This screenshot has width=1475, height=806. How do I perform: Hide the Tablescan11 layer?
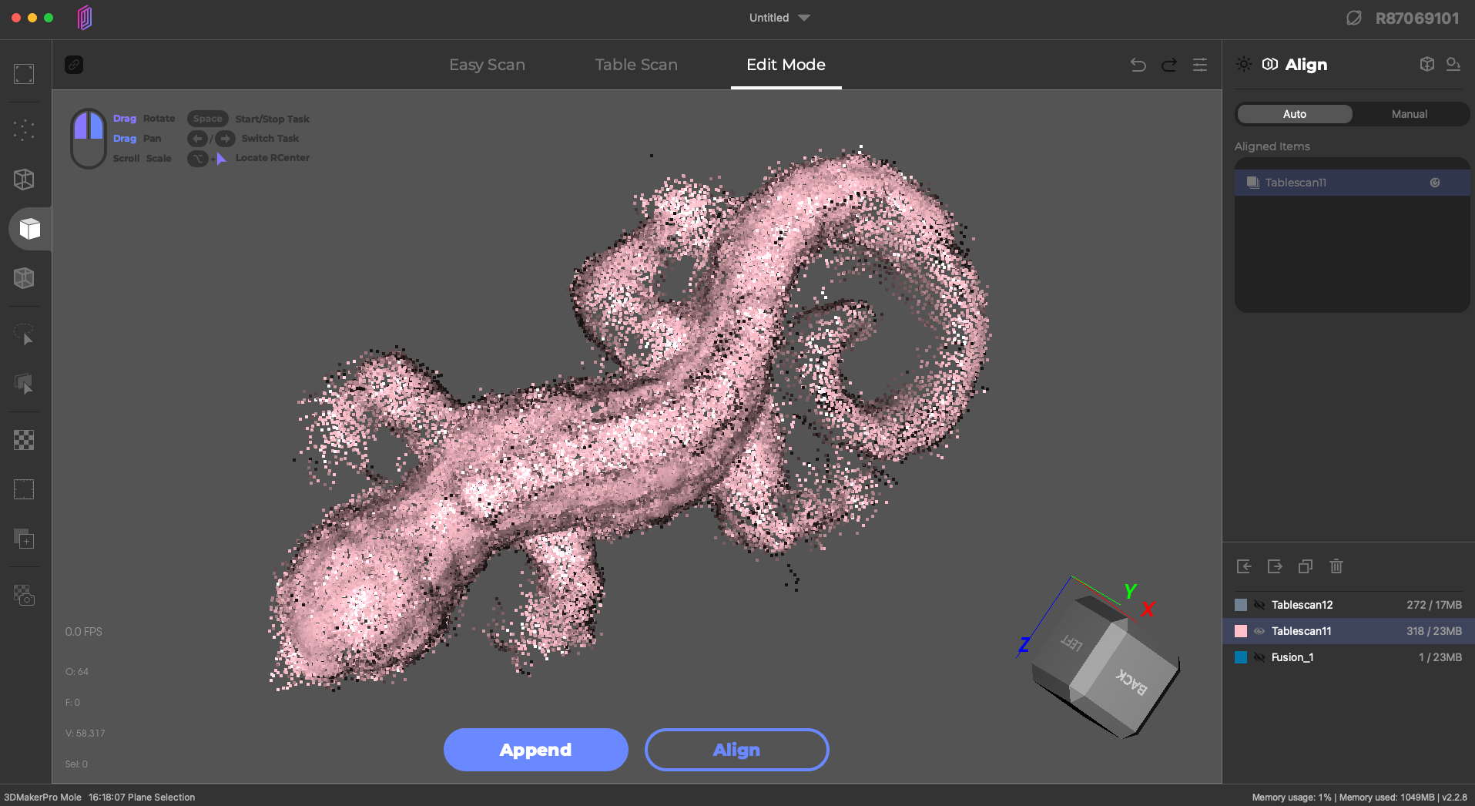click(x=1259, y=631)
